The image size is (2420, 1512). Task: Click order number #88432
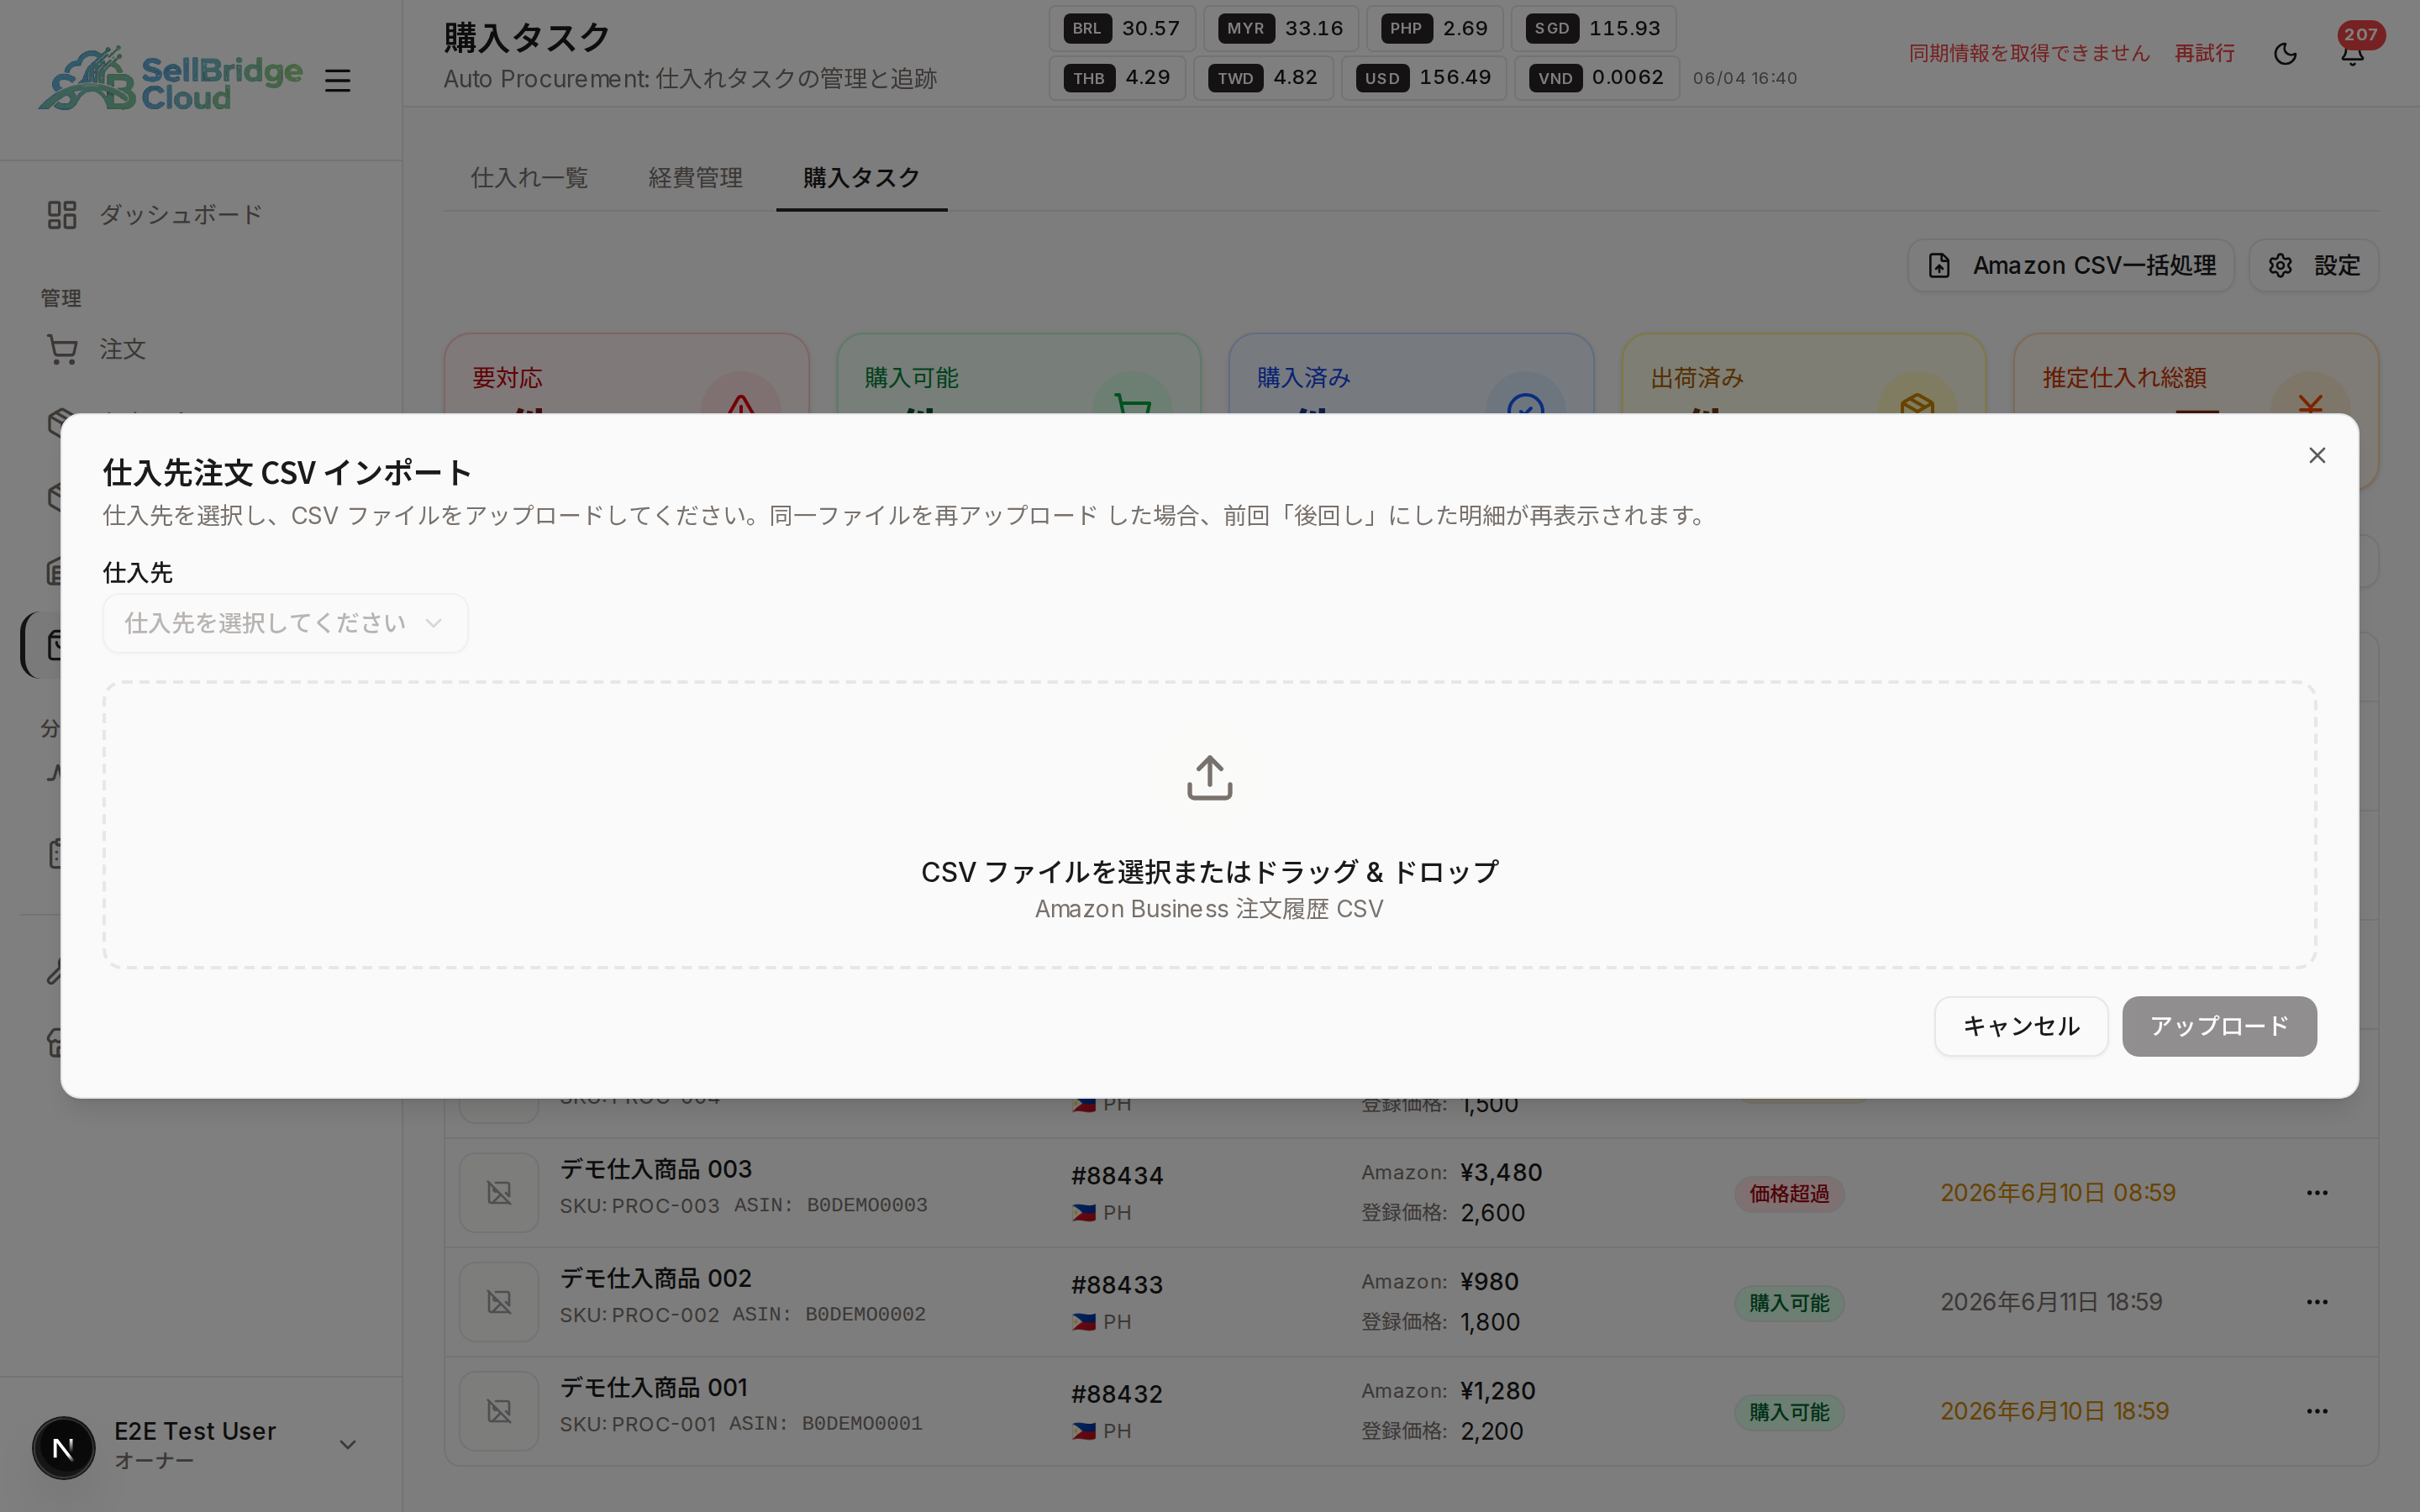coord(1117,1394)
